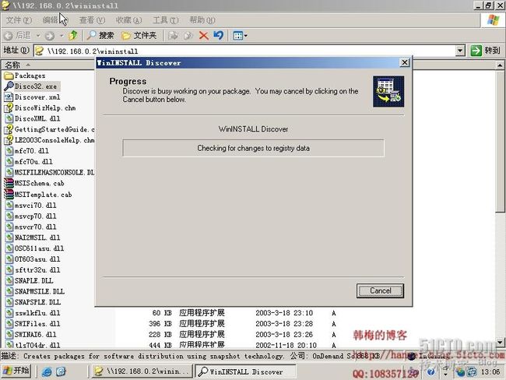This screenshot has height=380, width=506.
Task: Toggle the Folders (文件夹) pane button
Action: pyautogui.click(x=139, y=35)
